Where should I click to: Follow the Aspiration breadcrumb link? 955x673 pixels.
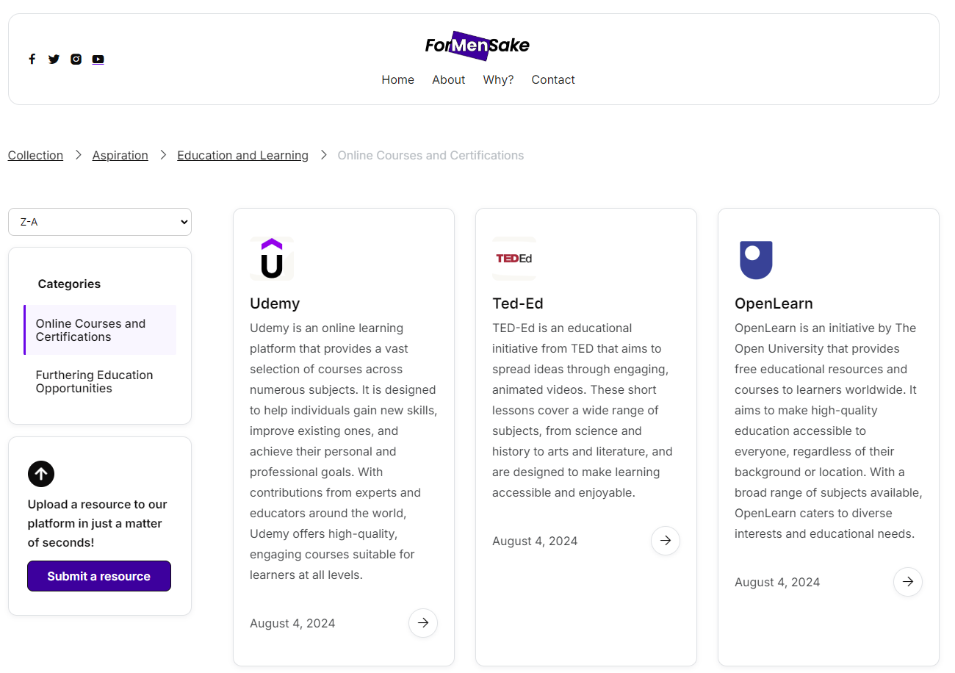click(x=120, y=155)
